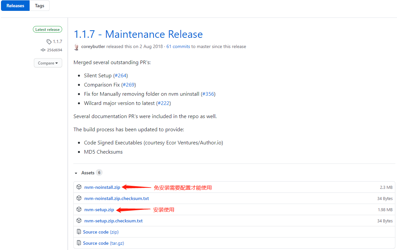This screenshot has height=250, width=397.
Task: Open the 1.1.7 tag link
Action: pyautogui.click(x=58, y=42)
